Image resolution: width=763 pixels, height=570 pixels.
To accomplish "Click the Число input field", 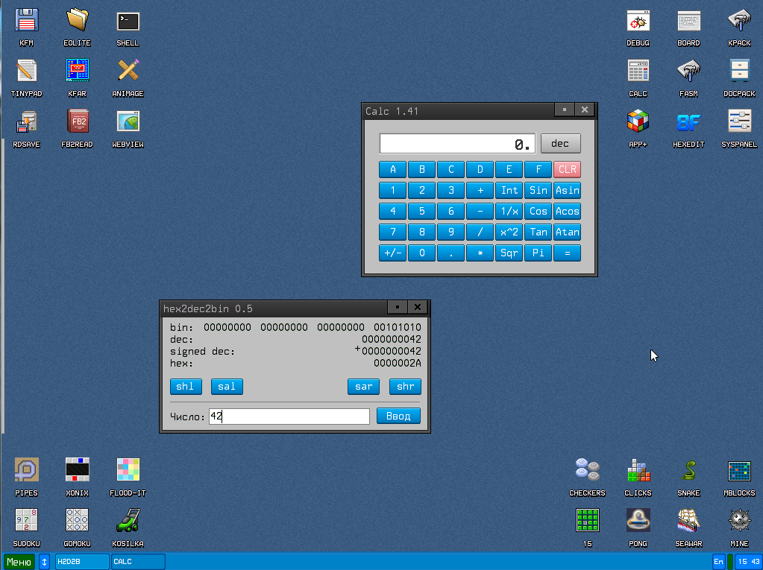I will pos(289,417).
